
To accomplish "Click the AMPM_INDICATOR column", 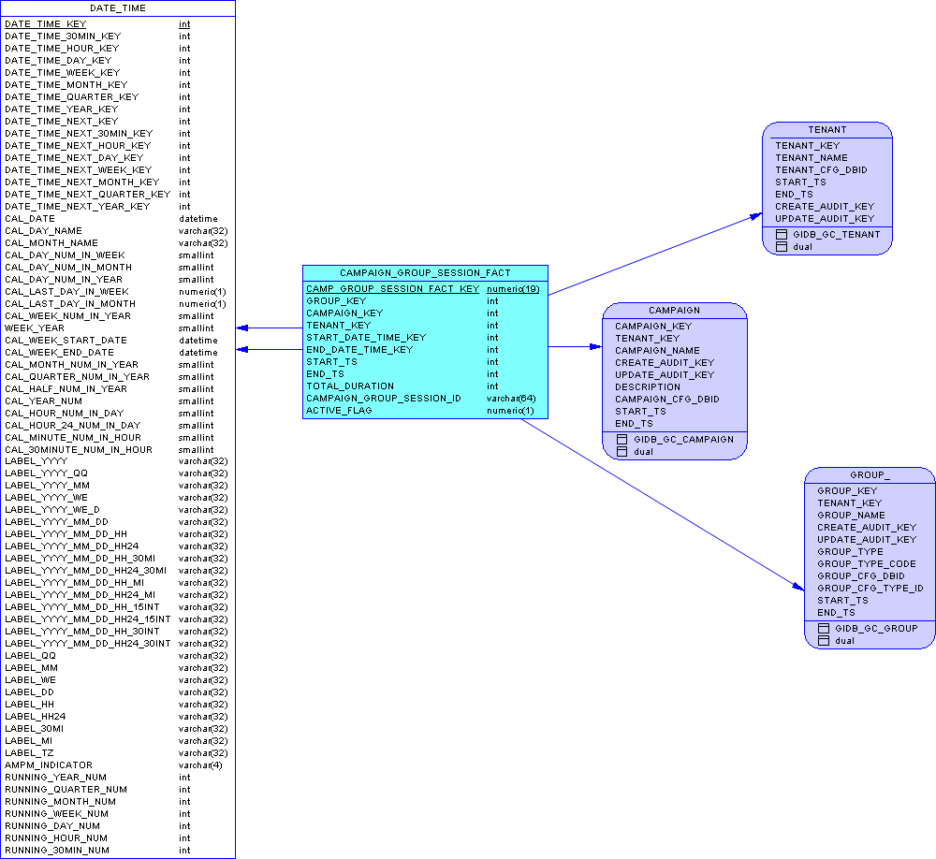I will click(49, 765).
